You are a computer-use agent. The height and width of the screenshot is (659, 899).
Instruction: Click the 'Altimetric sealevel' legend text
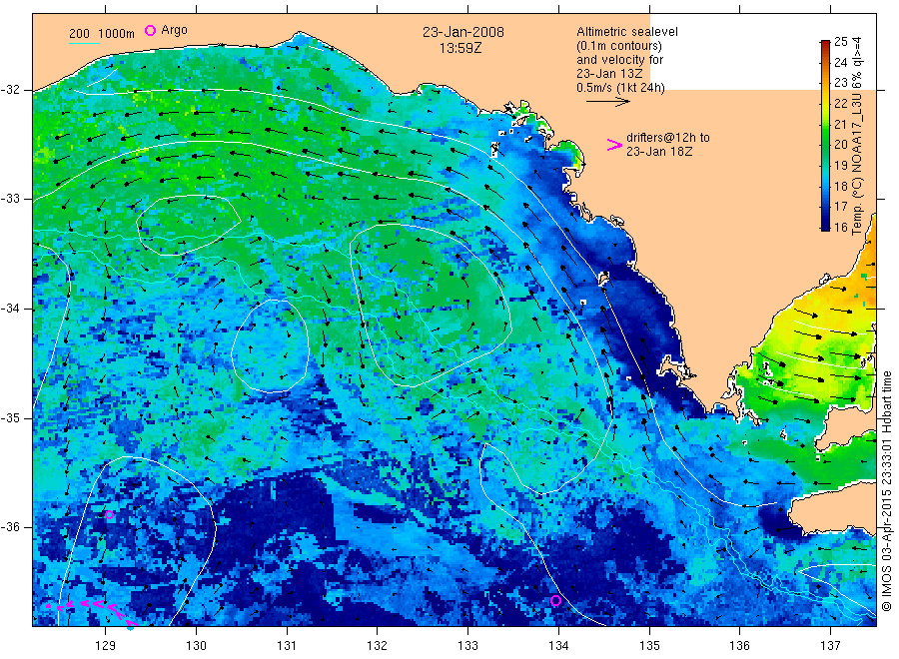[x=627, y=32]
